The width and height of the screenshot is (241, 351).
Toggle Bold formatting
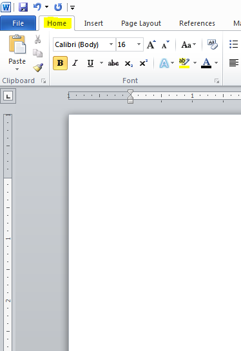coord(61,63)
